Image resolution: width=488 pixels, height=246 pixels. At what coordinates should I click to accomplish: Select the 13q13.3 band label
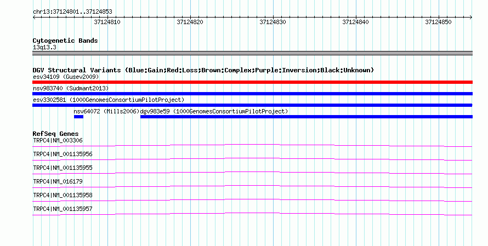pyautogui.click(x=44, y=47)
